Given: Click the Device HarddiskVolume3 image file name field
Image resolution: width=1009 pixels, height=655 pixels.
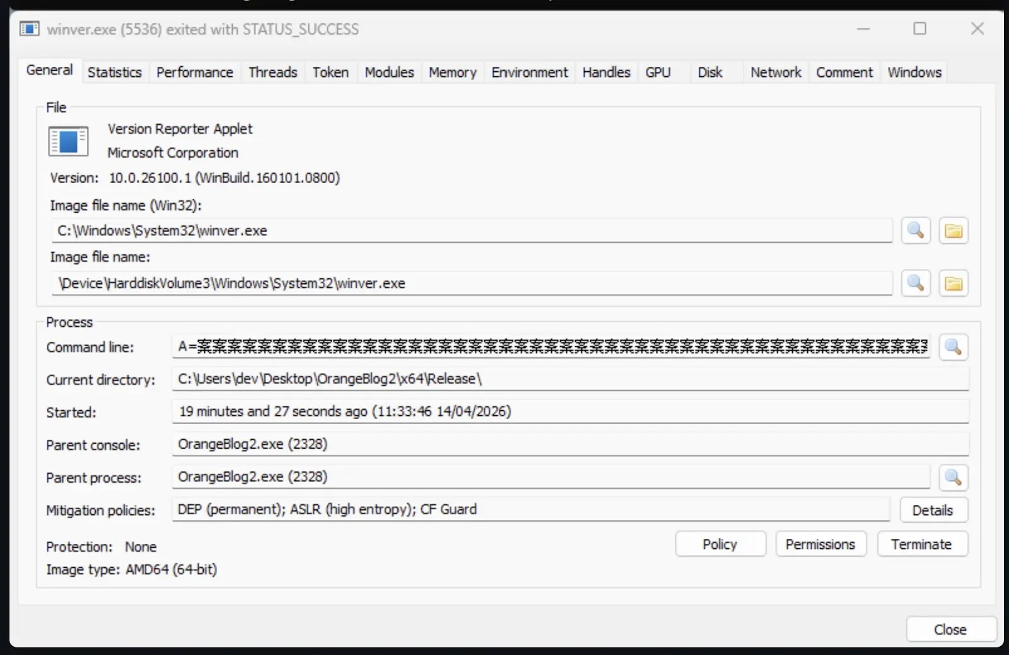Looking at the screenshot, I should tap(472, 283).
